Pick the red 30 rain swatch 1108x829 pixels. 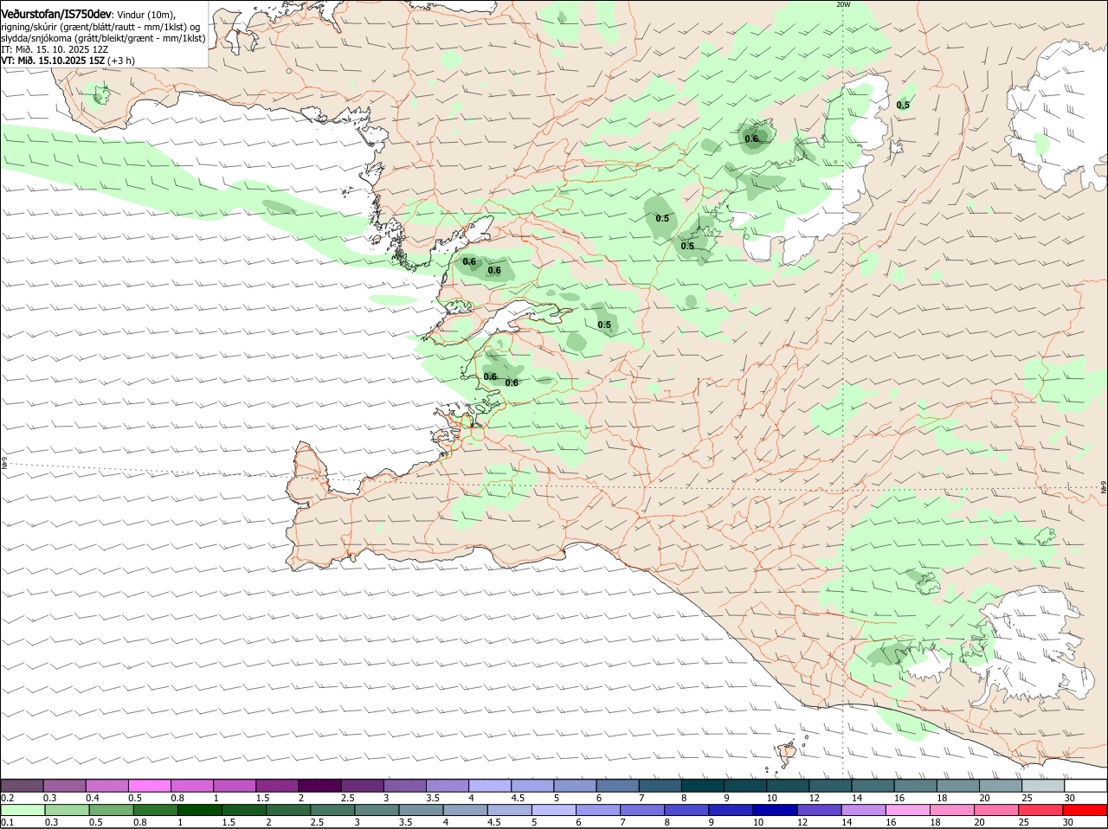pos(1085,811)
